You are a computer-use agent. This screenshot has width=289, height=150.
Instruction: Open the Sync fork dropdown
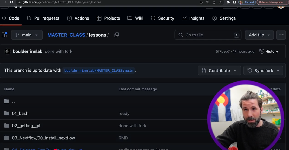point(263,71)
